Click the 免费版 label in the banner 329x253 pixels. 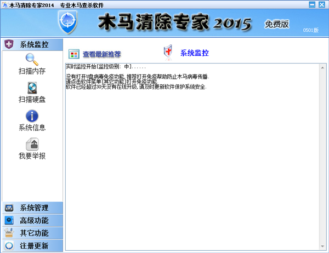coord(276,24)
